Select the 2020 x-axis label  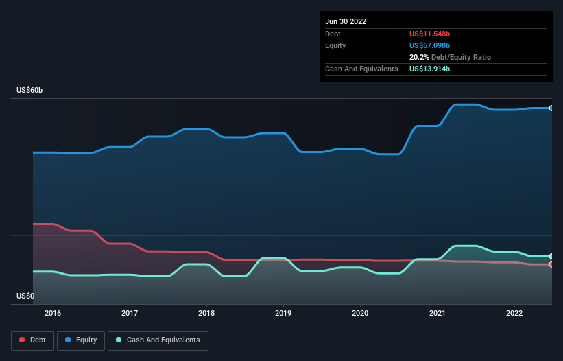360,313
